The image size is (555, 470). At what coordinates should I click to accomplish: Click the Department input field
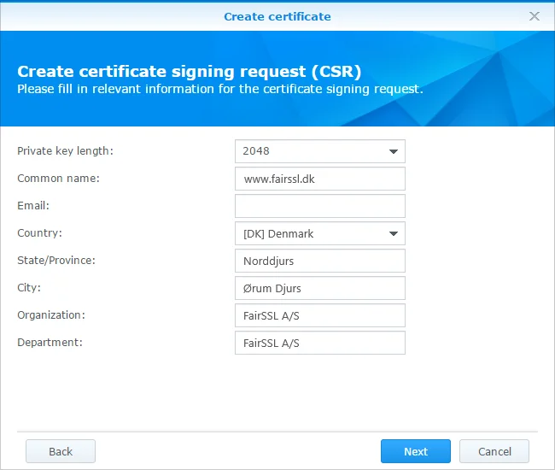pyautogui.click(x=320, y=343)
